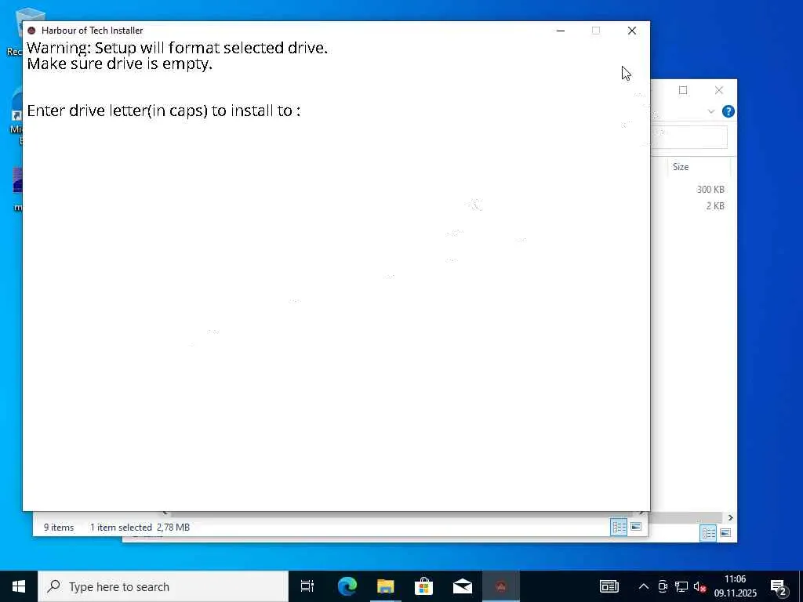Open the Mail app from the taskbar

463,586
